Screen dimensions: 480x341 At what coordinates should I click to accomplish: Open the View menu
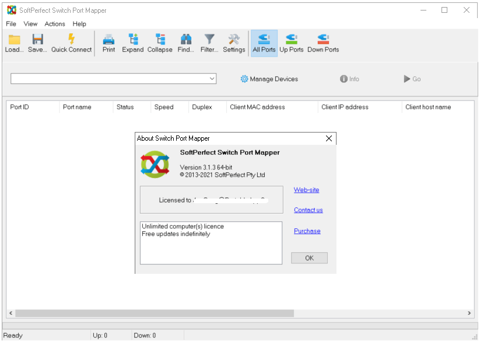pos(30,24)
